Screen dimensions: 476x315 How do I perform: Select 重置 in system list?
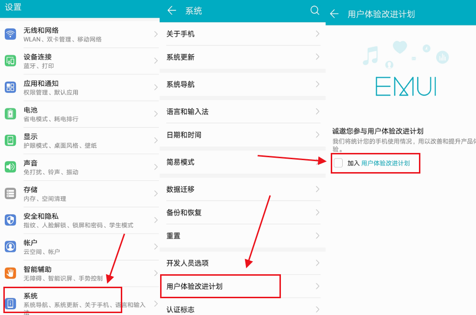pyautogui.click(x=243, y=236)
